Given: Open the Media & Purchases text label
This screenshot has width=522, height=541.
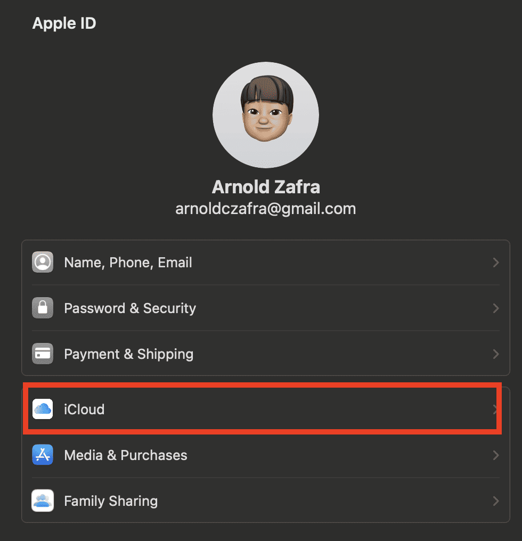Looking at the screenshot, I should (x=126, y=455).
